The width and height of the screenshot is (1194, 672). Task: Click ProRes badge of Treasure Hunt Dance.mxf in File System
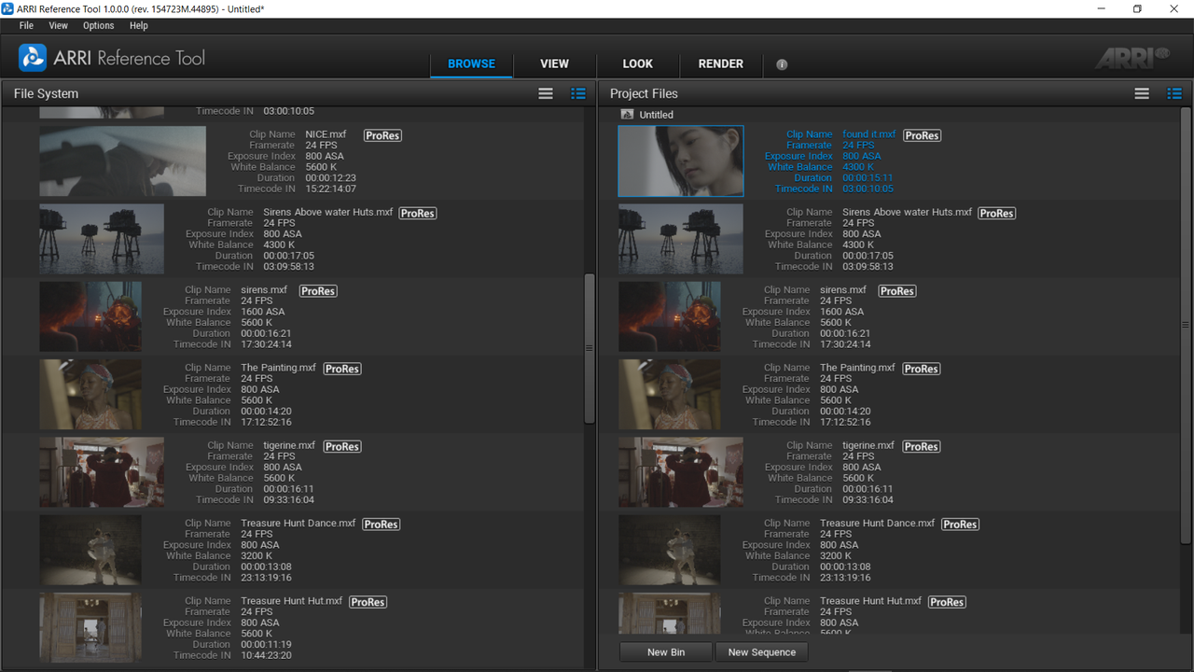pyautogui.click(x=382, y=525)
